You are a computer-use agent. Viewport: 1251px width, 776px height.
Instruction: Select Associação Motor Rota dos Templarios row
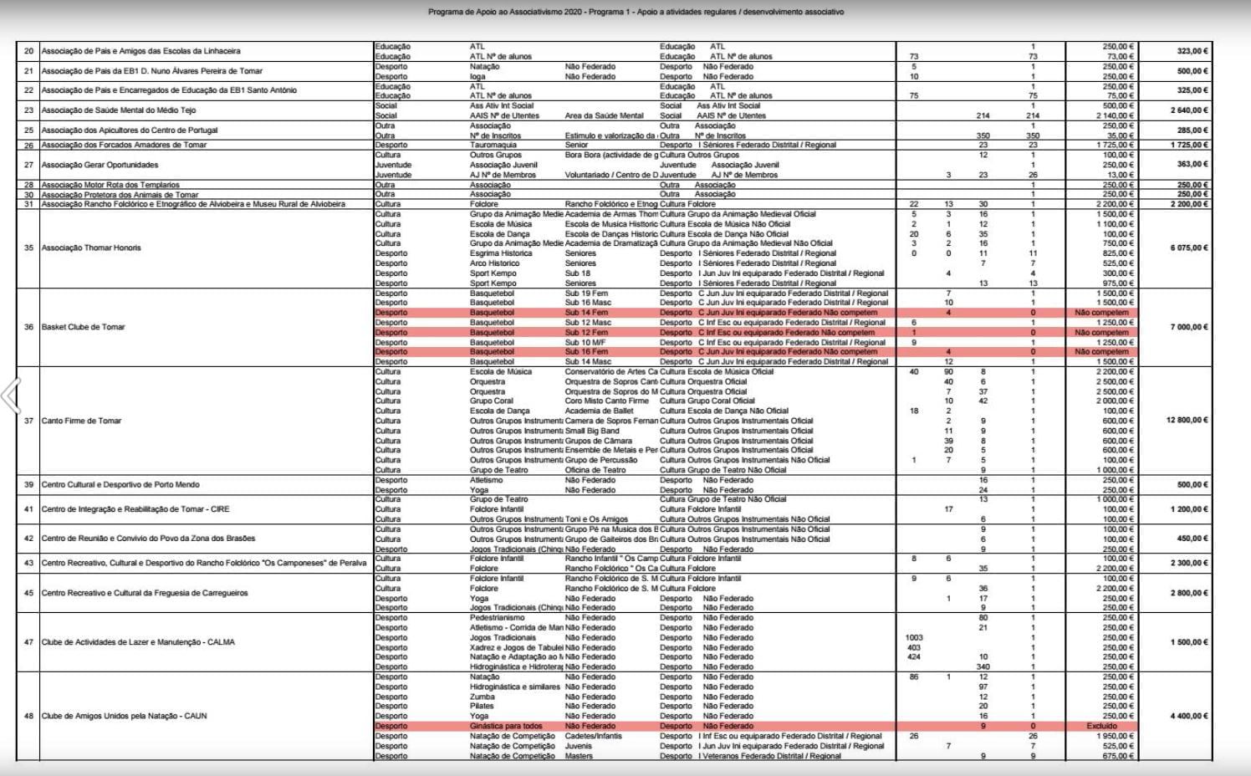point(110,185)
